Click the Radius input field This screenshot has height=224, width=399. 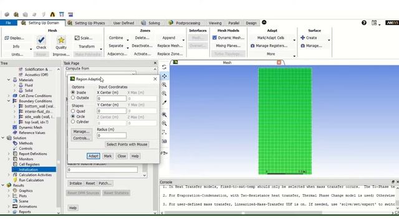pos(112,136)
